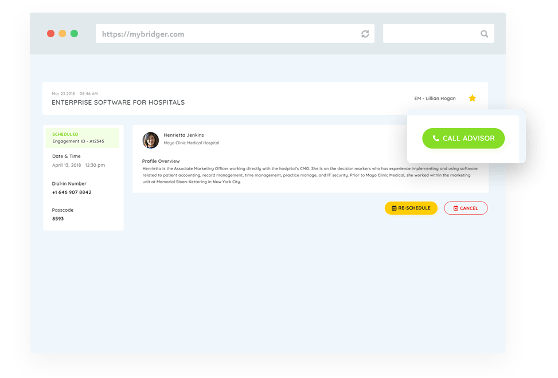558x378 pixels.
Task: Click the yellow star favorite icon
Action: pyautogui.click(x=472, y=99)
